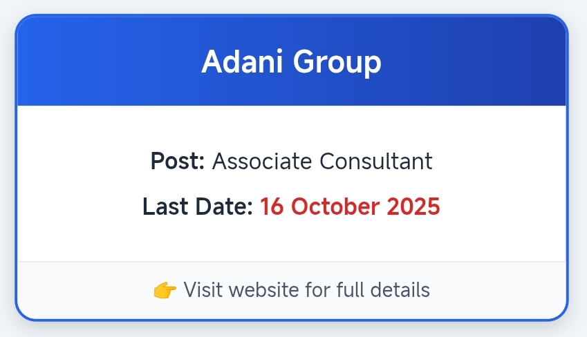Click the red date number "16"
Viewport: 587px width, 337px height.
point(272,206)
